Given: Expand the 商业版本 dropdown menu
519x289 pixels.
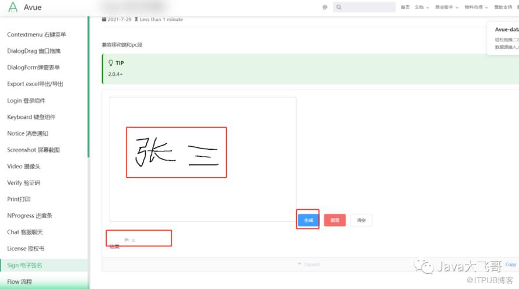Looking at the screenshot, I should tap(447, 7).
